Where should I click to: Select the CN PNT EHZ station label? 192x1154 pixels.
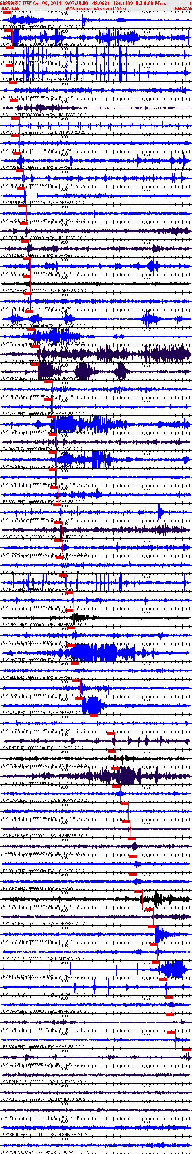pos(44,748)
